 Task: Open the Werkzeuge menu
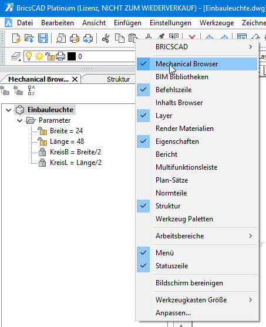tap(217, 23)
